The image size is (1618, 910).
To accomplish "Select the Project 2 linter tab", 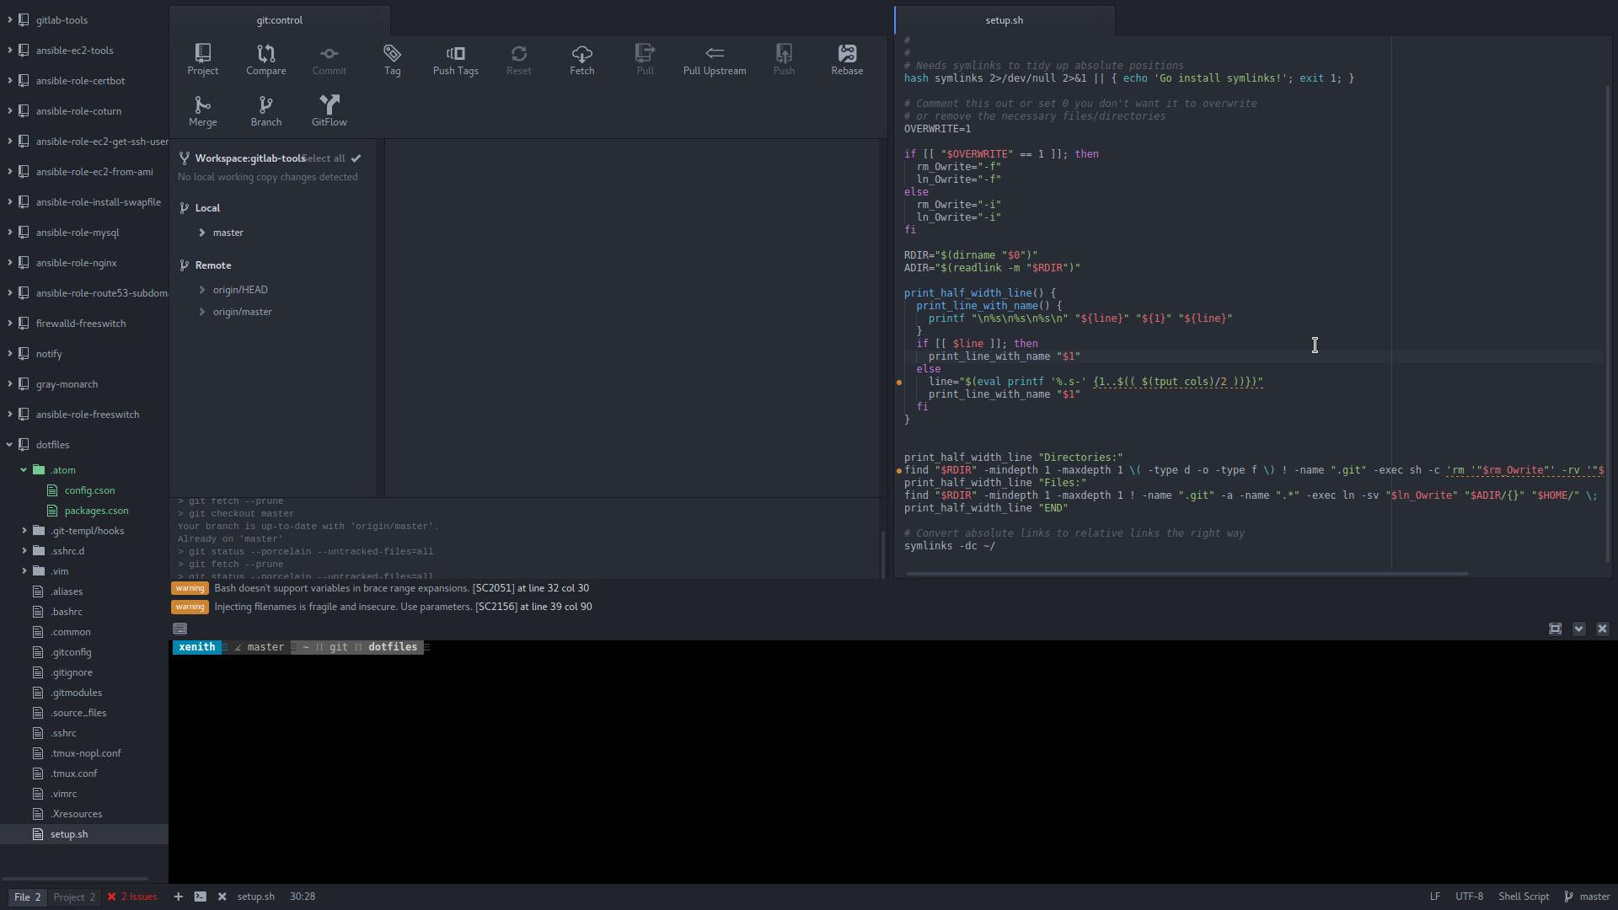I will pos(74,897).
